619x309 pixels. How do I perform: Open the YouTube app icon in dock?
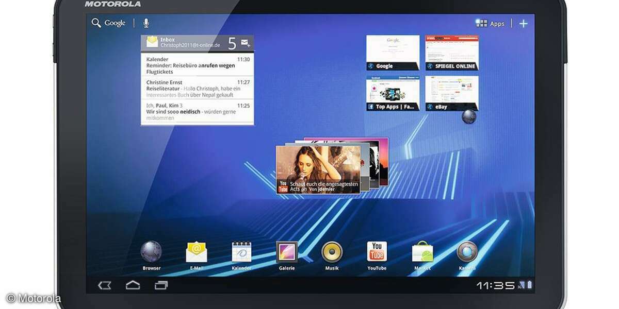pyautogui.click(x=377, y=252)
